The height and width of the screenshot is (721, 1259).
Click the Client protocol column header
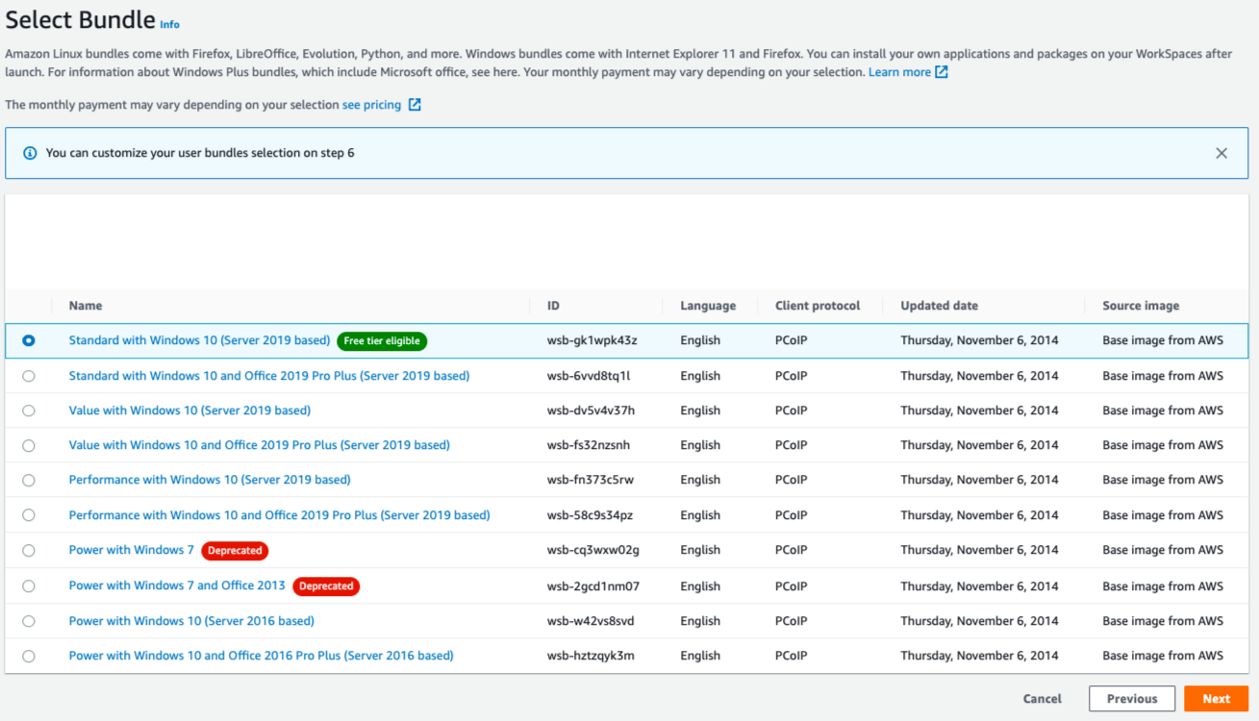point(818,306)
